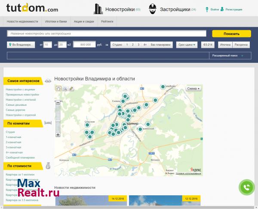The height and width of the screenshot is (209, 258).
Task: Open Самые дорогие link
Action: pyautogui.click(x=15, y=110)
